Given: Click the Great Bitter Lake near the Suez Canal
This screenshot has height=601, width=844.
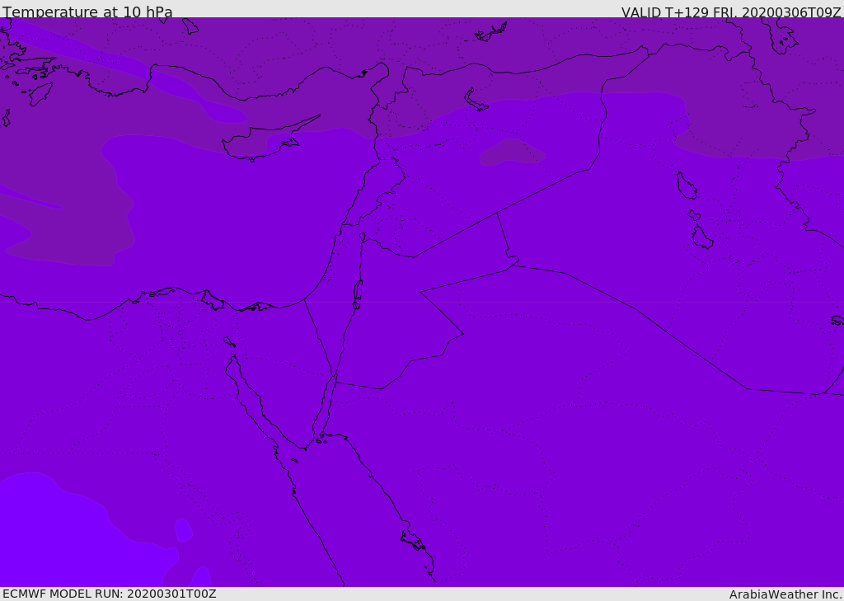Looking at the screenshot, I should 229,342.
